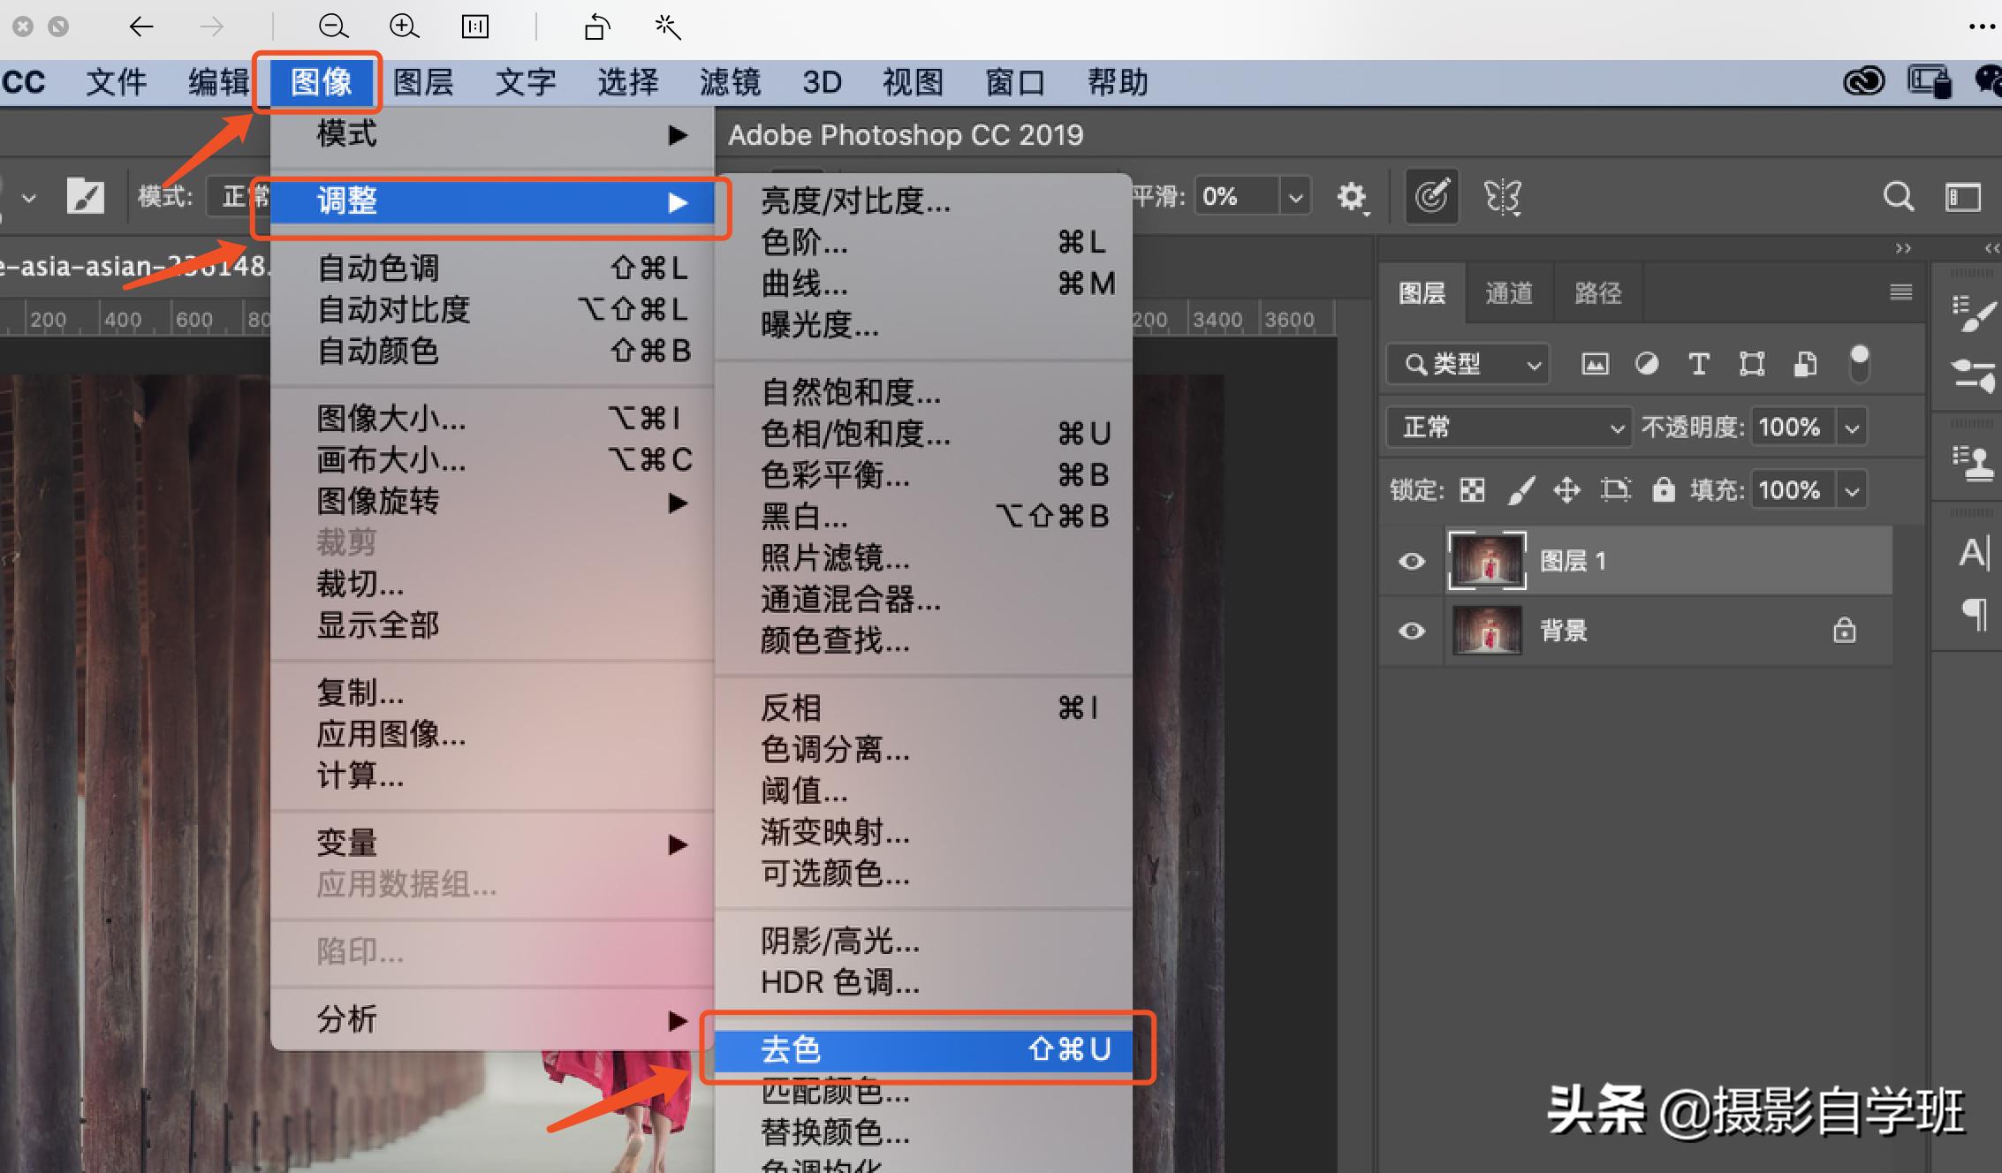The width and height of the screenshot is (2002, 1173).
Task: Hide the 图层 1 layer visibility eye
Action: 1411,561
